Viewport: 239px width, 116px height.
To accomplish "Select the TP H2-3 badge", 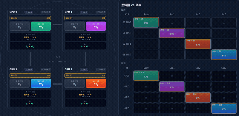I will pos(84,12).
